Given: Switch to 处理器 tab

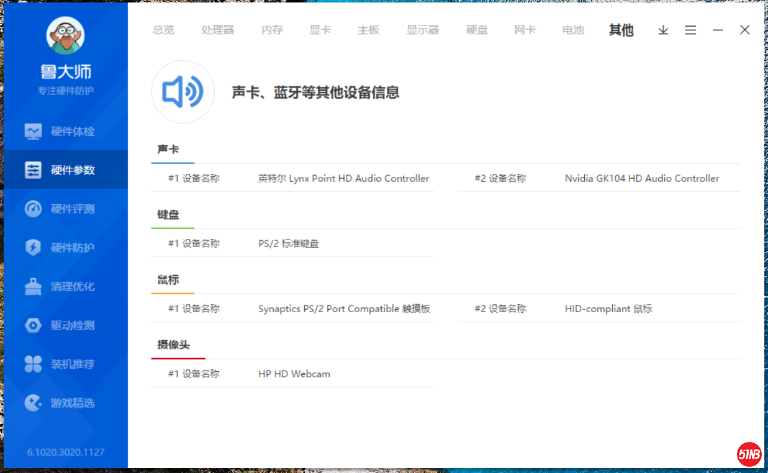Looking at the screenshot, I should coord(218,30).
